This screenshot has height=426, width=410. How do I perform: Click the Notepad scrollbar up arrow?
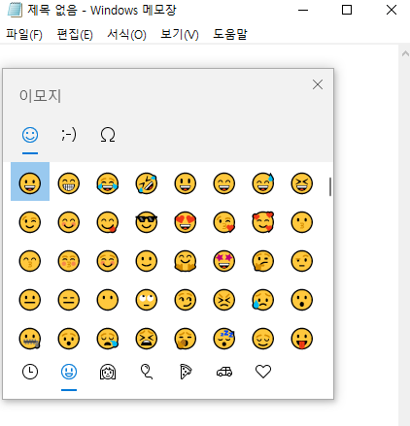click(405, 53)
